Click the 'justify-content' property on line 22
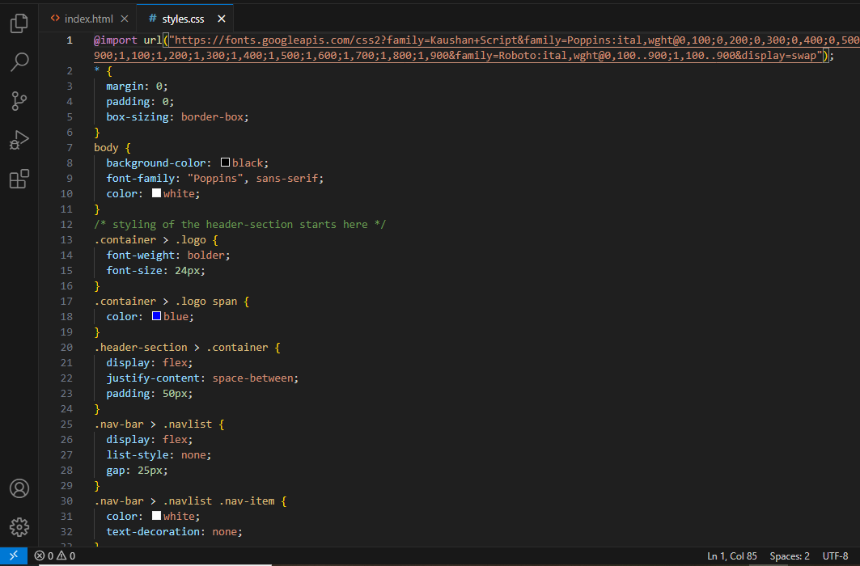 coord(152,378)
